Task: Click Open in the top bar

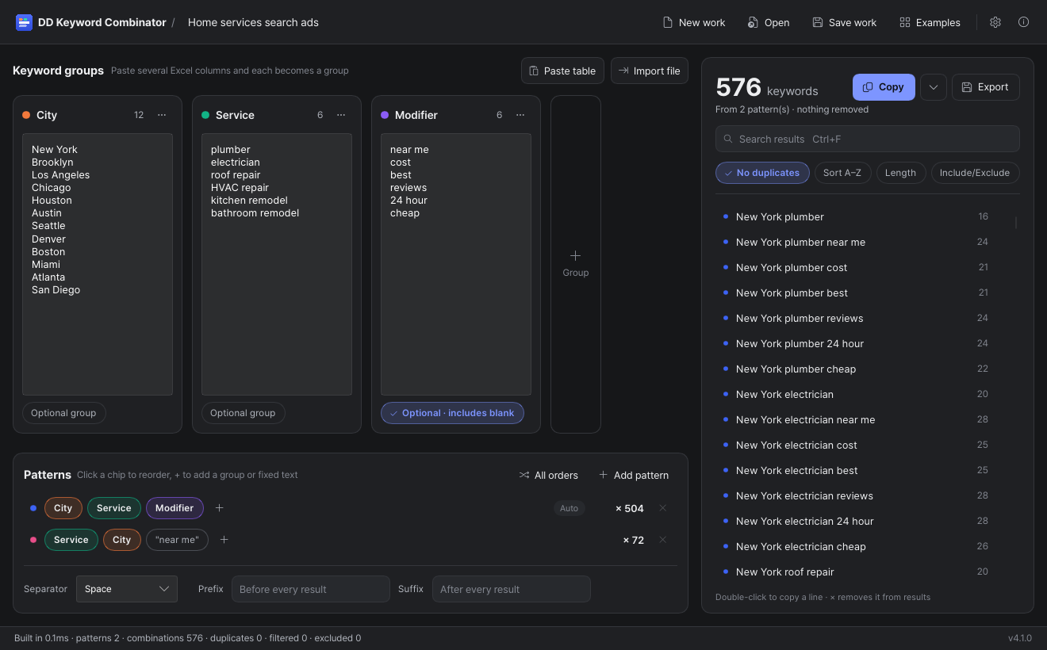Action: point(769,22)
